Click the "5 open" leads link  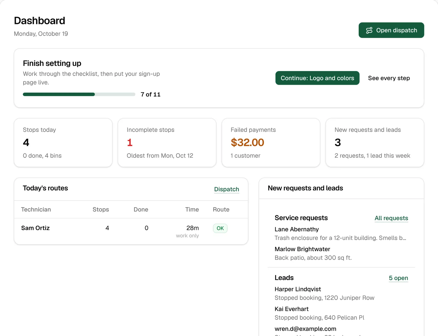click(x=398, y=278)
